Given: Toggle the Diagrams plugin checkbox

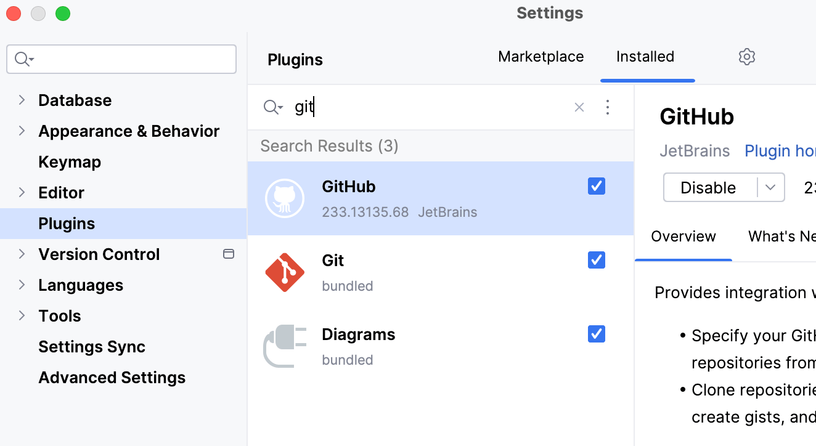Looking at the screenshot, I should [596, 333].
